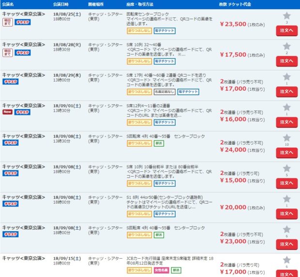Click the 塗りつぶしなし tag on the ¥24,000 listing

pos(139,143)
